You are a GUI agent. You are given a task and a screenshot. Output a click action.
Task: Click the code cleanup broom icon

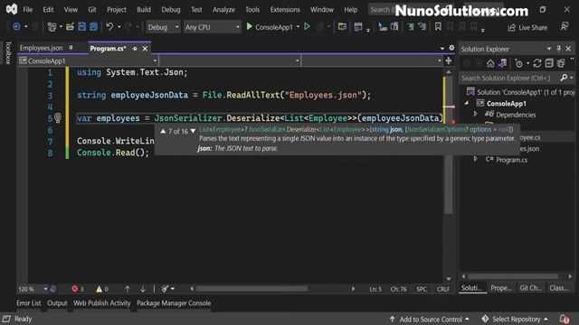(x=165, y=289)
